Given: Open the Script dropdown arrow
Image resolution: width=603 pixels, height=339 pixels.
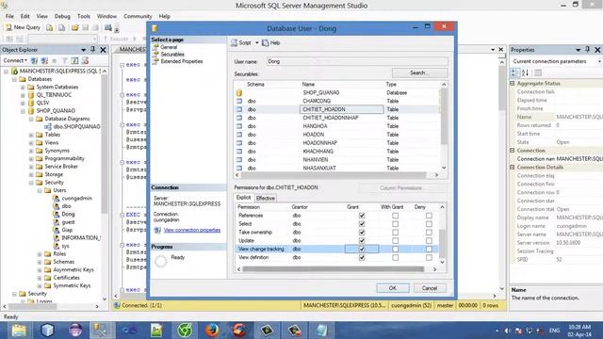Looking at the screenshot, I should click(257, 43).
